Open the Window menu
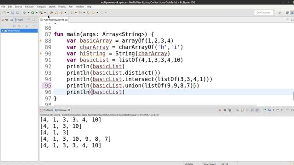Image resolution: width=294 pixels, height=165 pixels. pos(79,6)
